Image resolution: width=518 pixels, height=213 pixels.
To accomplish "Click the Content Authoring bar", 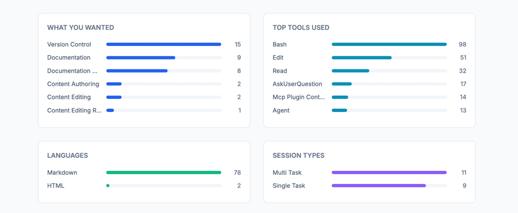I will [x=164, y=84].
